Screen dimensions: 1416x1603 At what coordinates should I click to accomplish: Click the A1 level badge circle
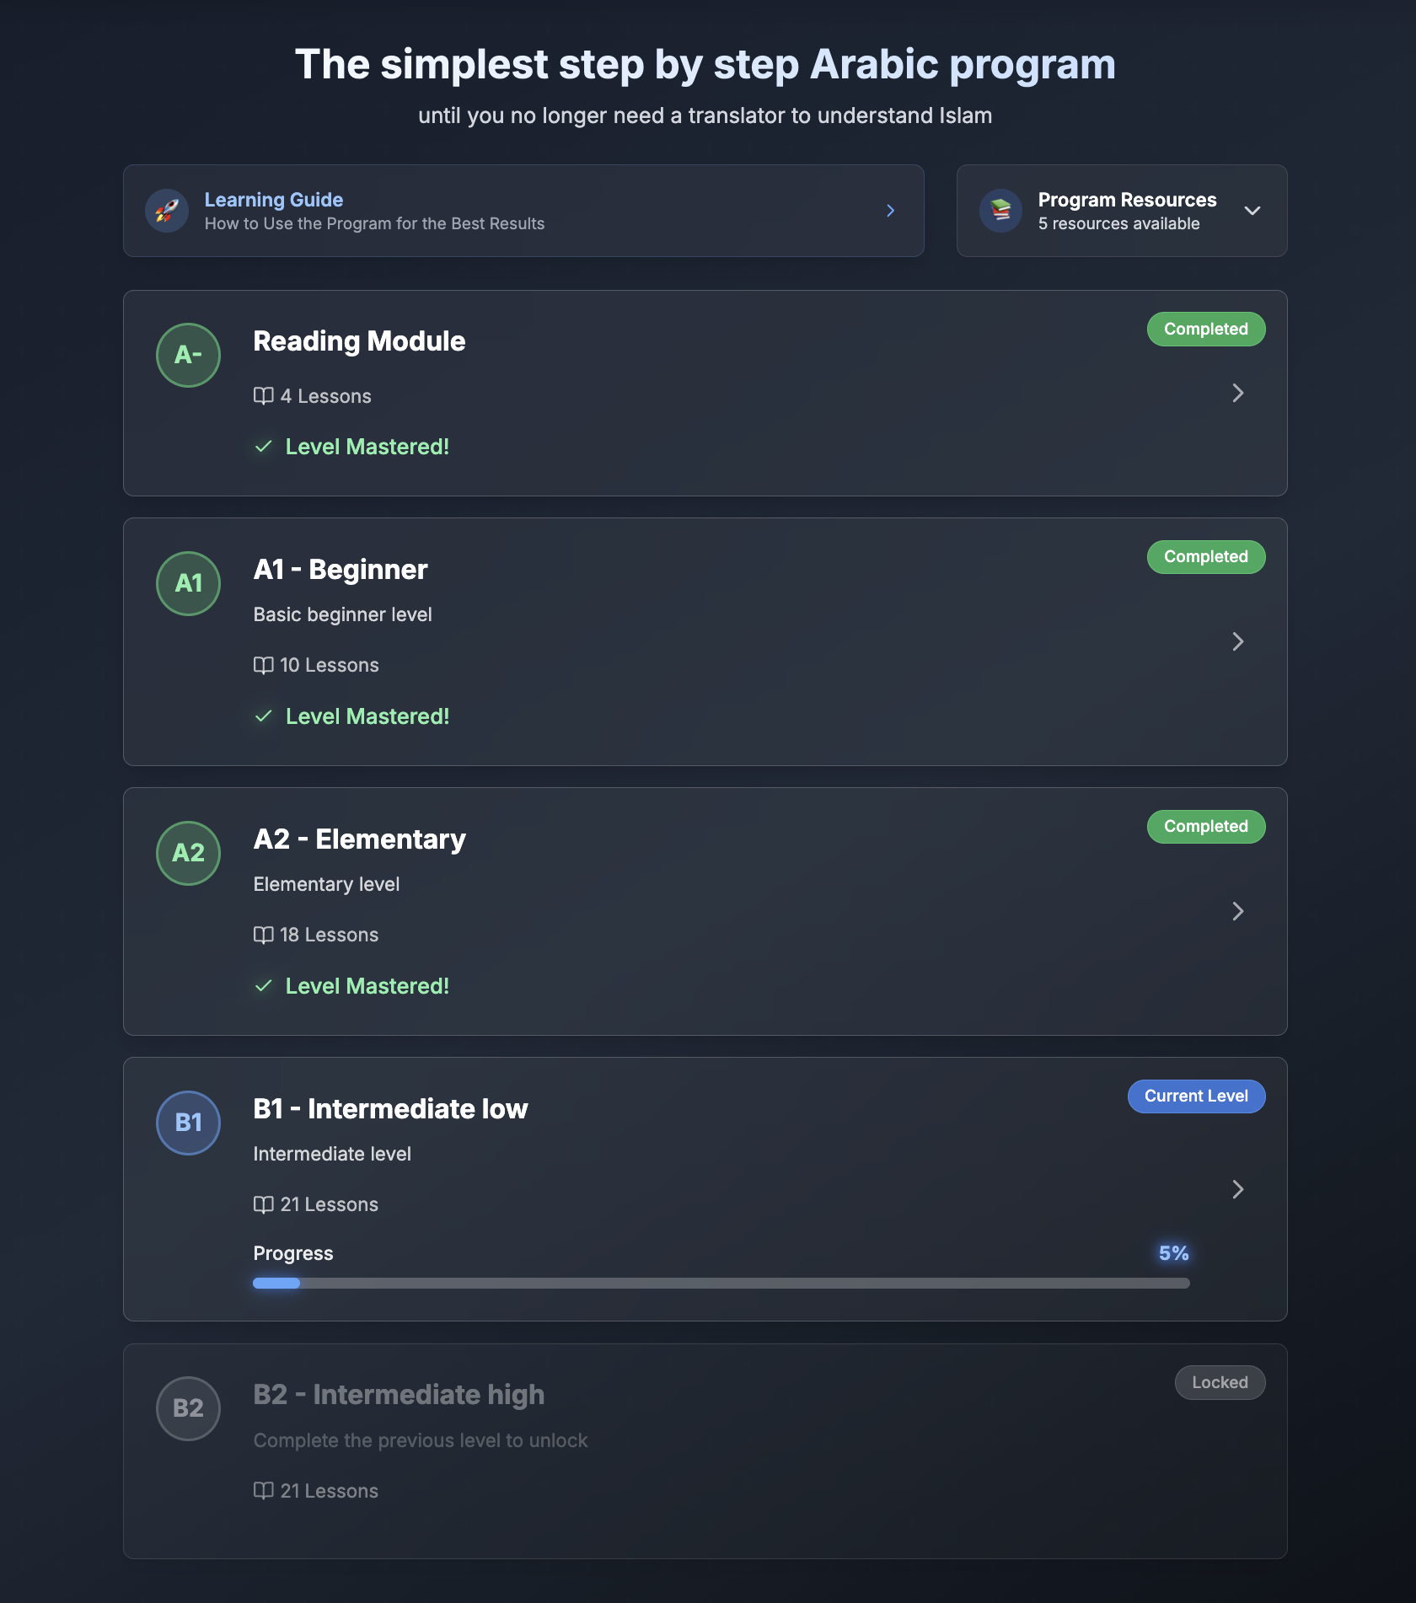[x=188, y=583]
